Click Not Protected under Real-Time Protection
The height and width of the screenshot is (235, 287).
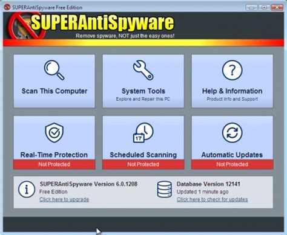click(x=54, y=164)
